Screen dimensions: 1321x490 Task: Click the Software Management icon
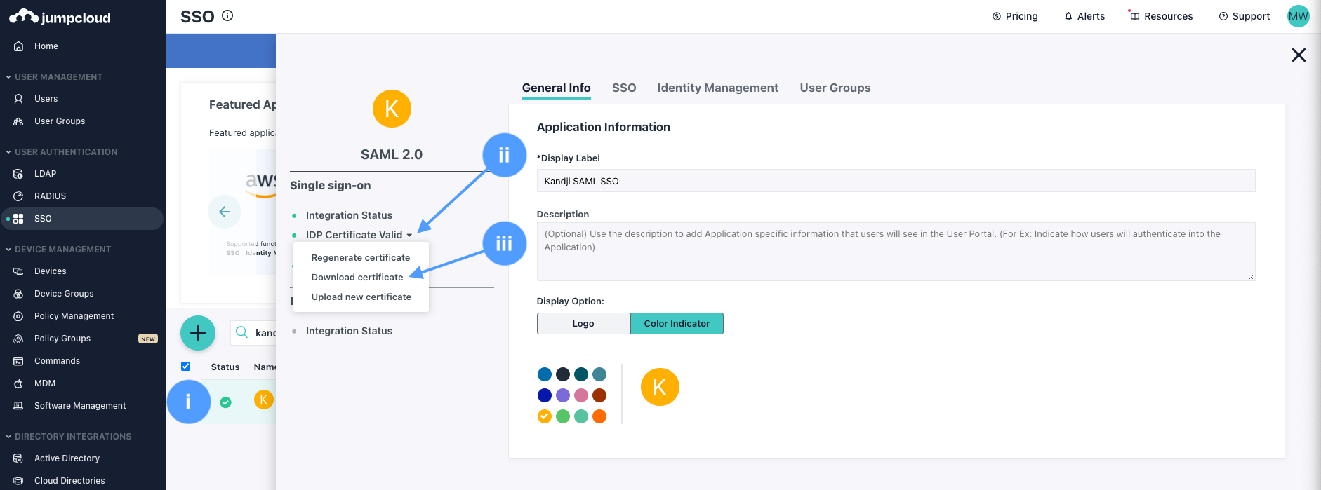(19, 406)
